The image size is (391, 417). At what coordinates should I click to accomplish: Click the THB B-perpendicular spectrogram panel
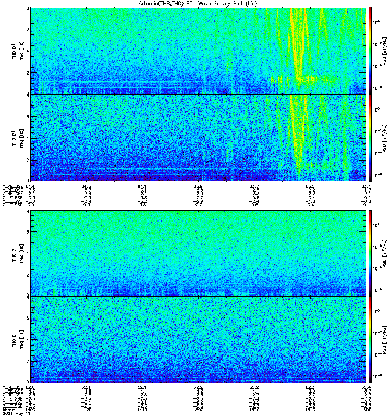point(198,51)
